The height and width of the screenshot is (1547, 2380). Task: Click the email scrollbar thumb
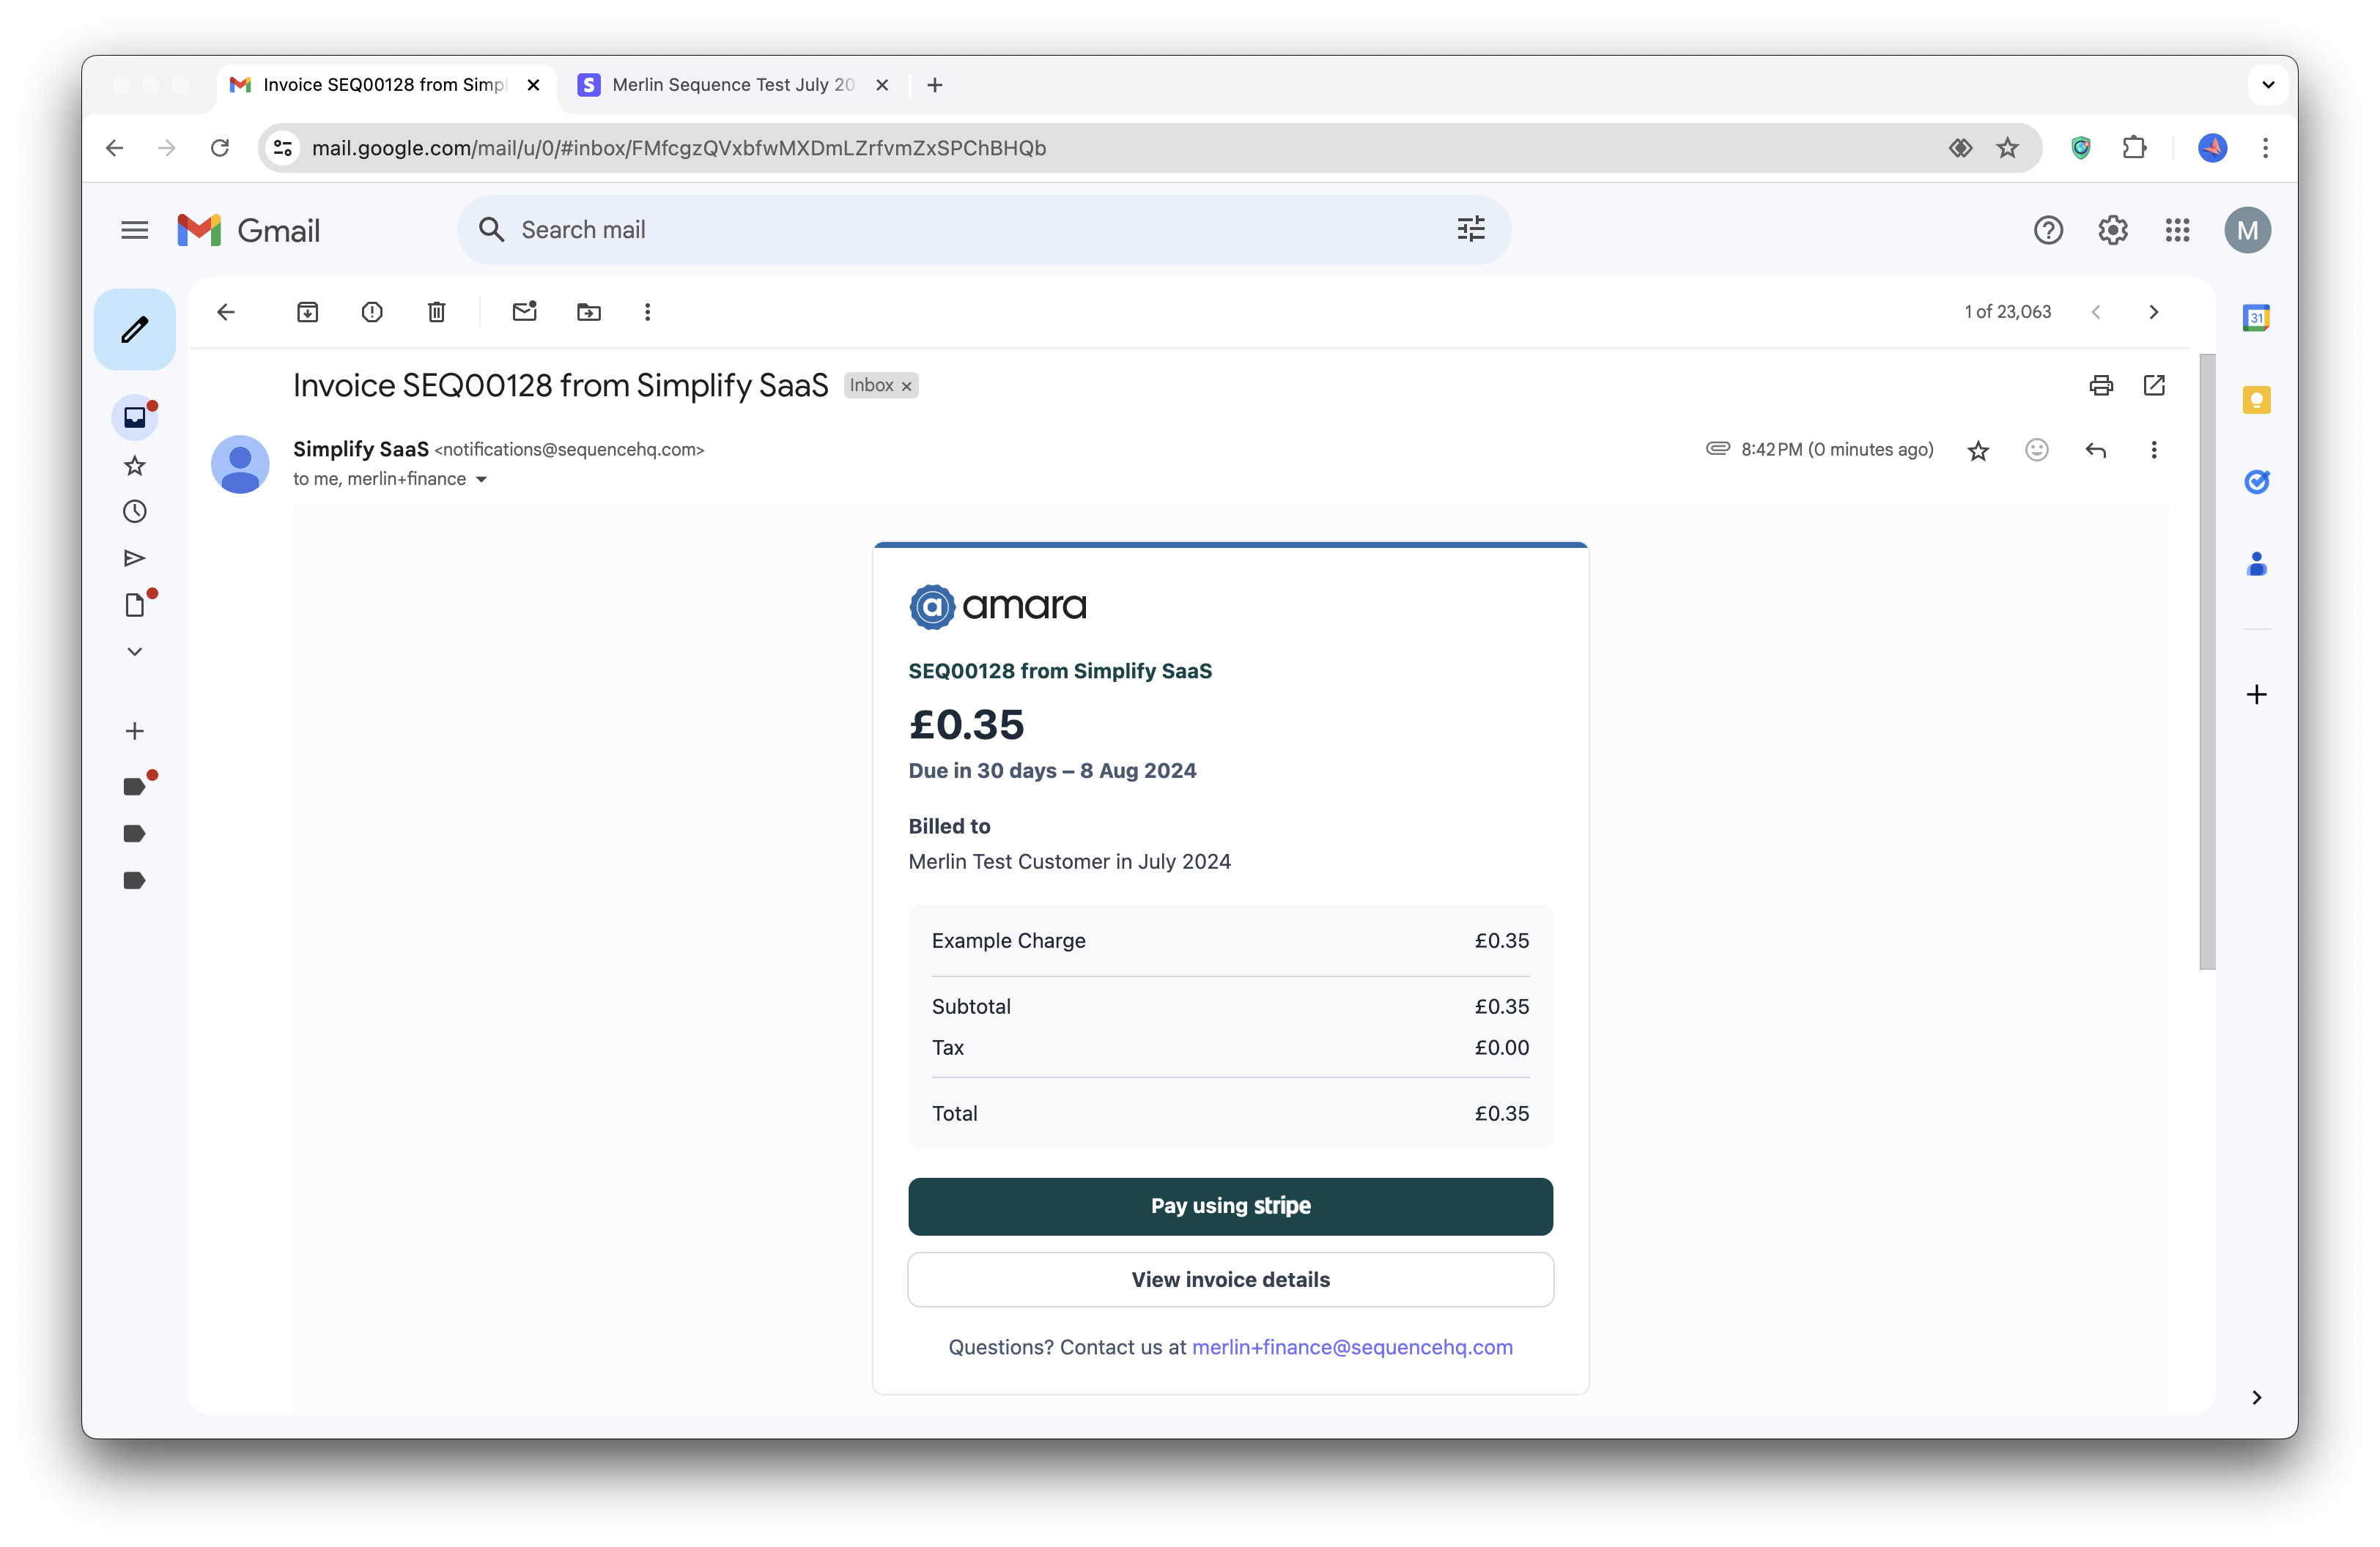click(2207, 661)
